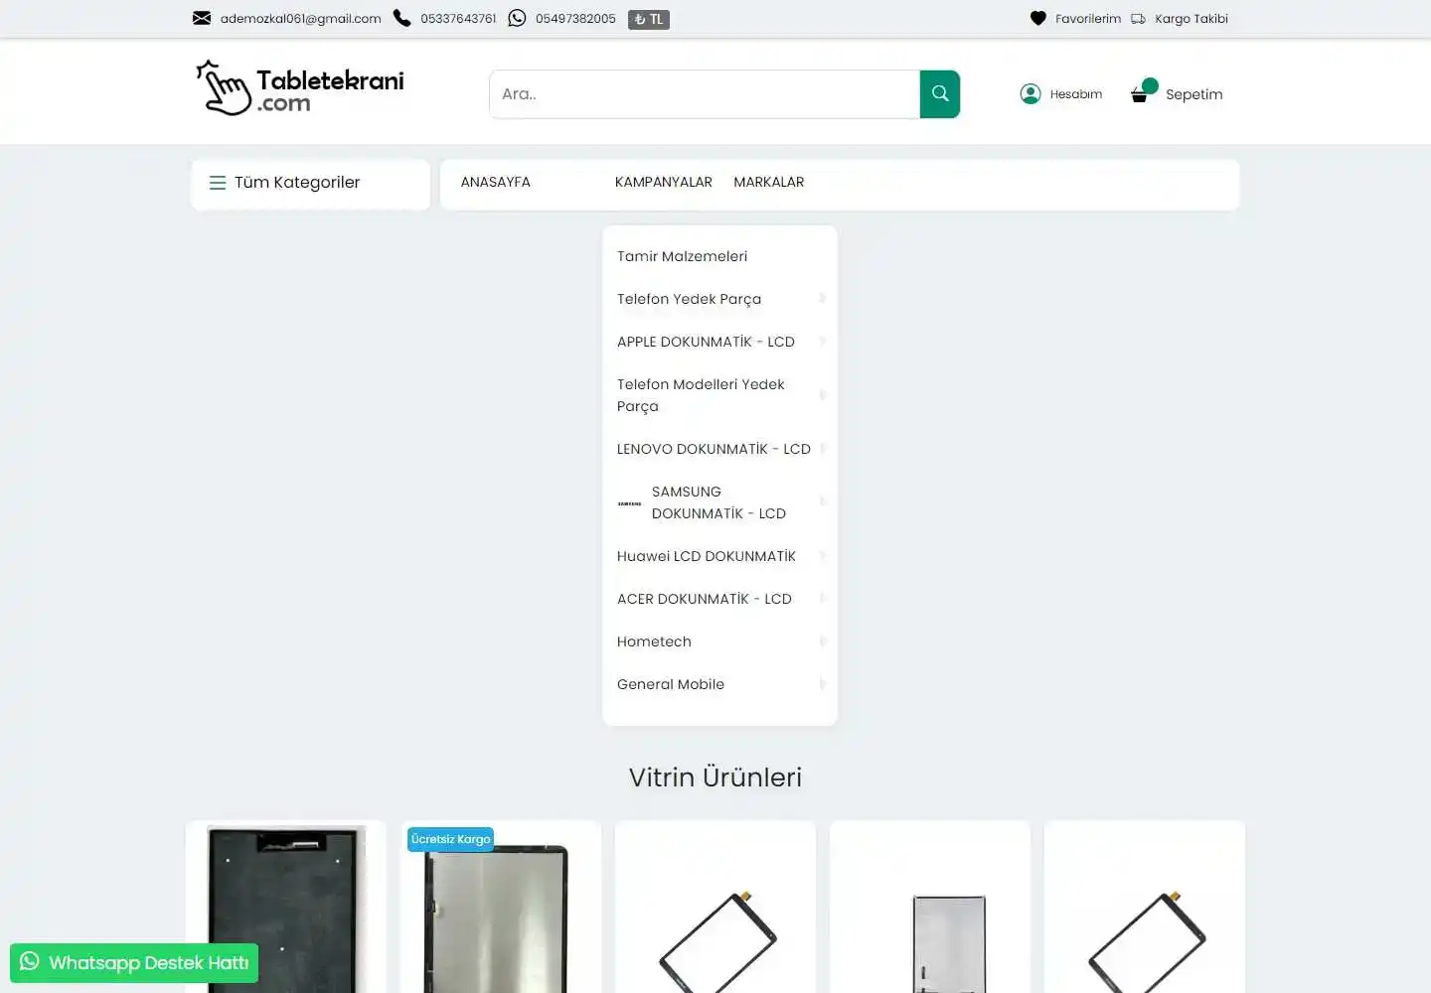Click the Kargo Takibi truck icon

(1138, 18)
